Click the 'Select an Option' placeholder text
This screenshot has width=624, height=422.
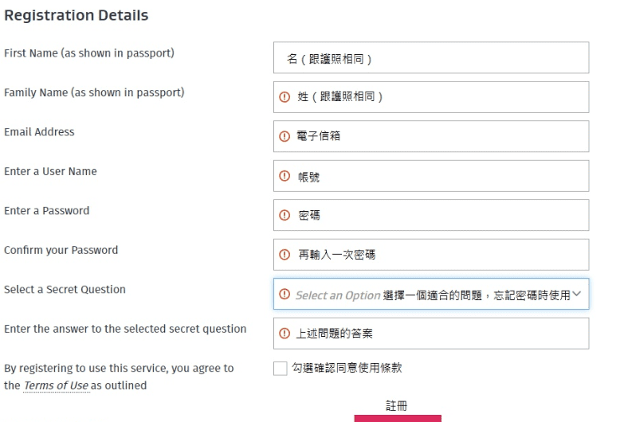pos(338,295)
